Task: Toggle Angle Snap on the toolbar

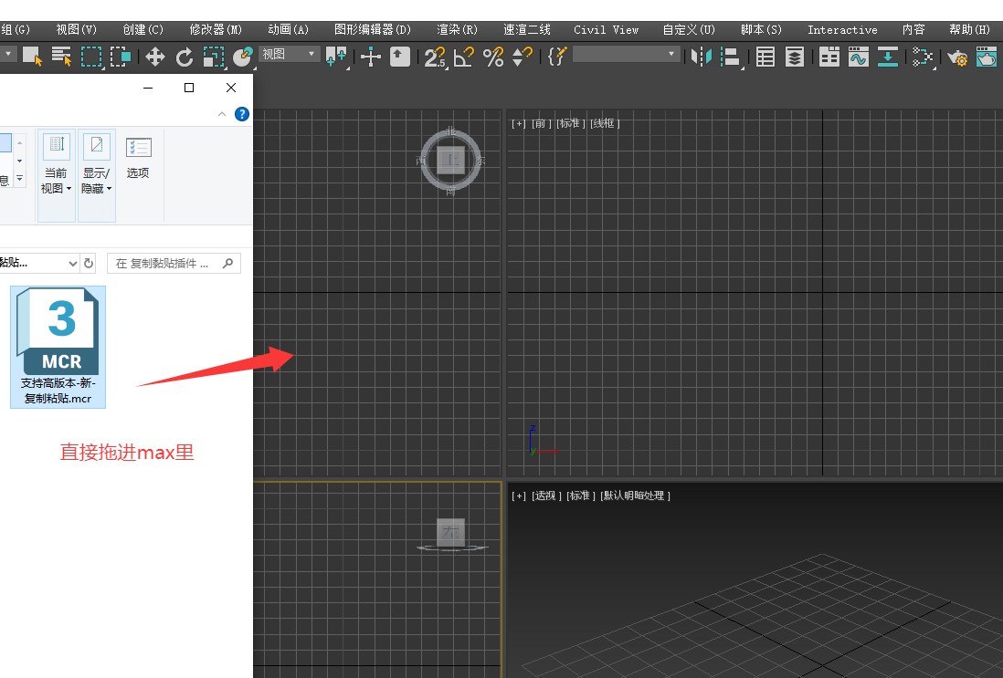Action: [464, 57]
